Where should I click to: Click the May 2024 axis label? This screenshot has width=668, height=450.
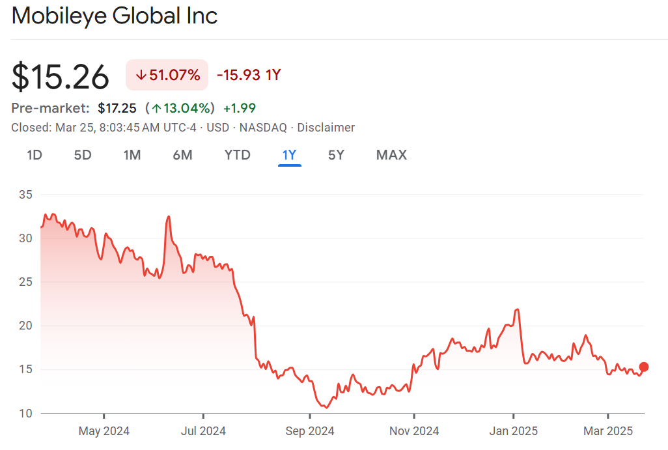[104, 431]
